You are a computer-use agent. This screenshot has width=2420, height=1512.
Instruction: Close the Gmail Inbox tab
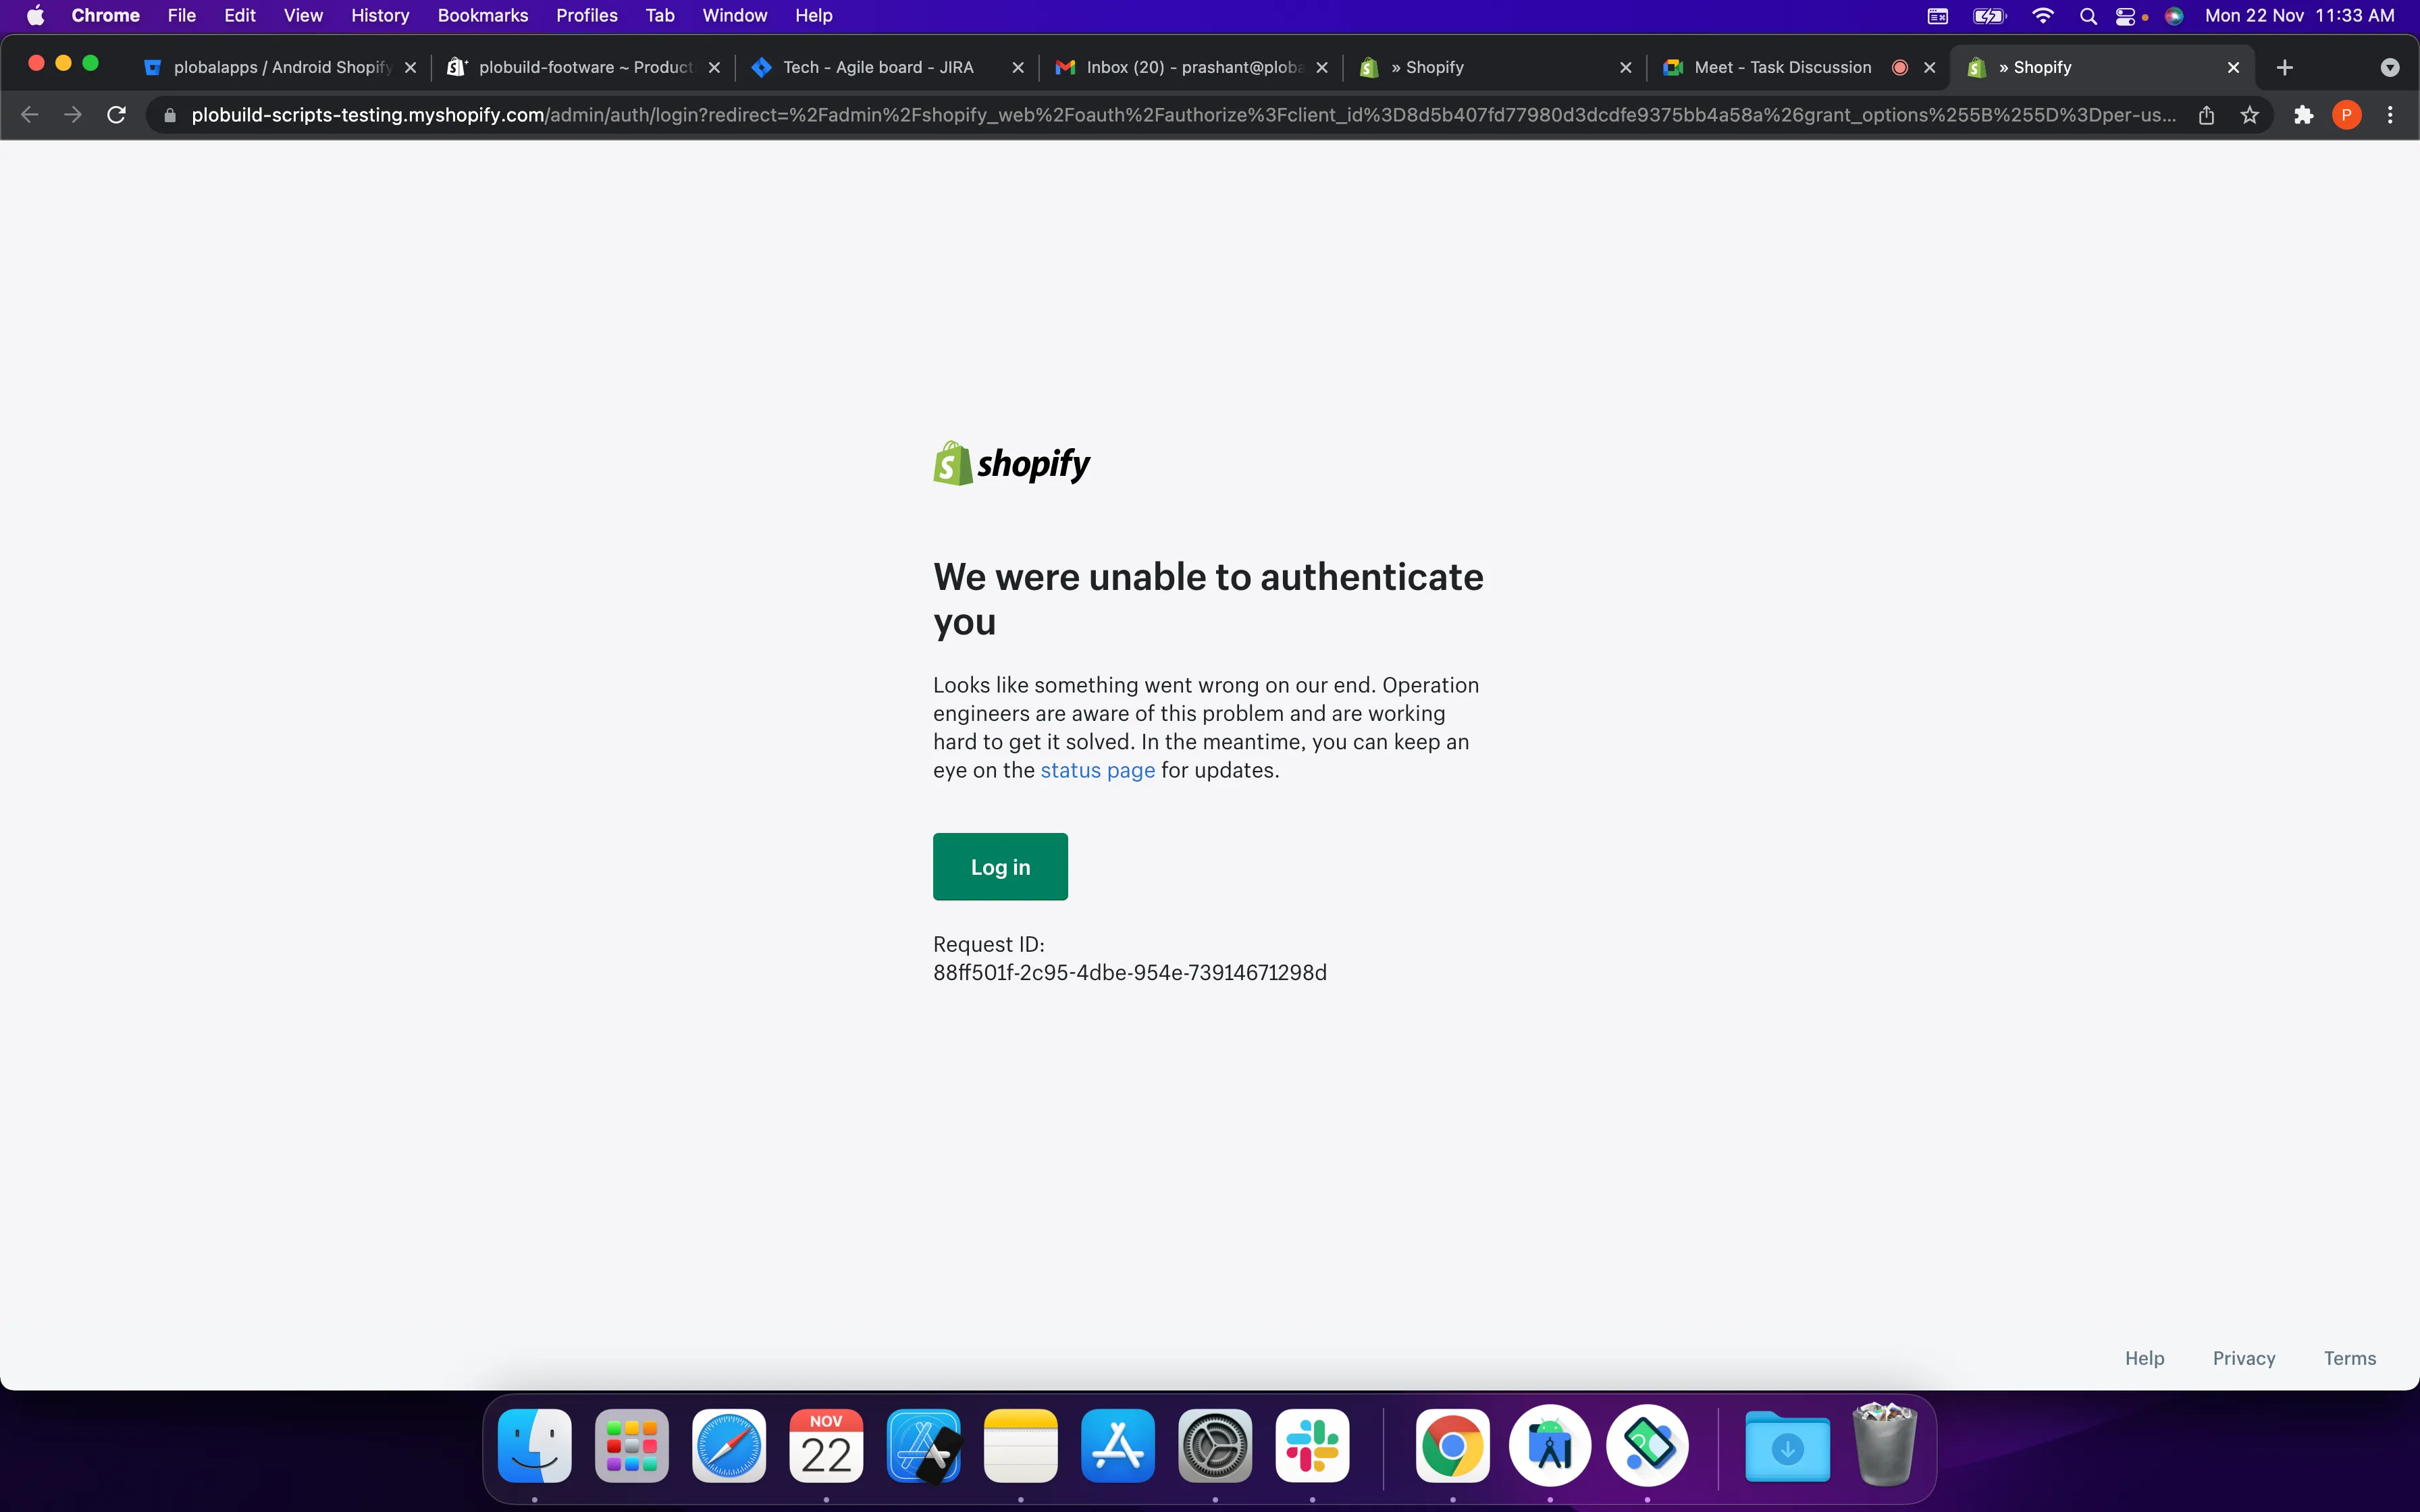1322,67
